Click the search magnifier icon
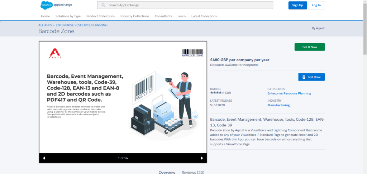This screenshot has width=367, height=174. [103, 5]
